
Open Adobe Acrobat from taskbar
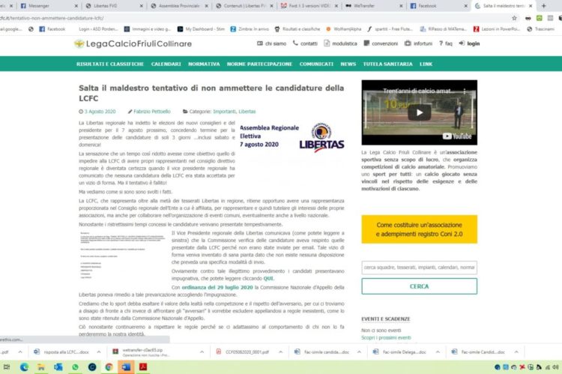143,367
